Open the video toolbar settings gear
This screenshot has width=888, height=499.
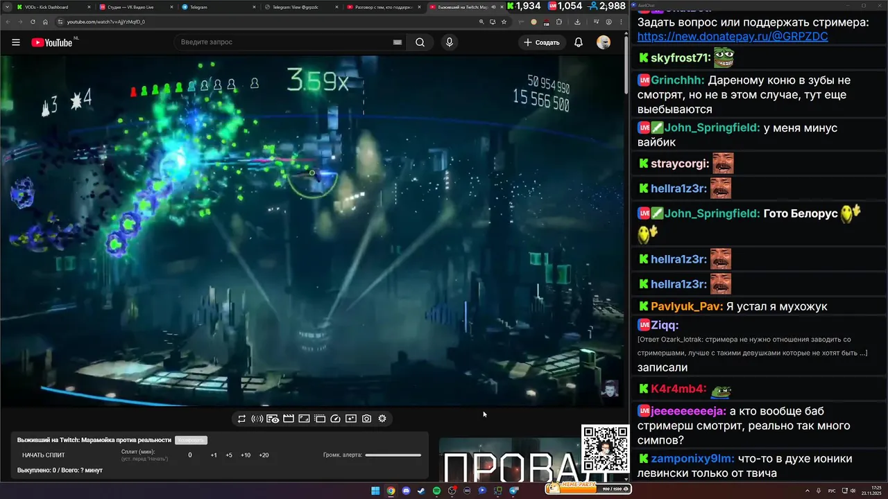pos(382,419)
